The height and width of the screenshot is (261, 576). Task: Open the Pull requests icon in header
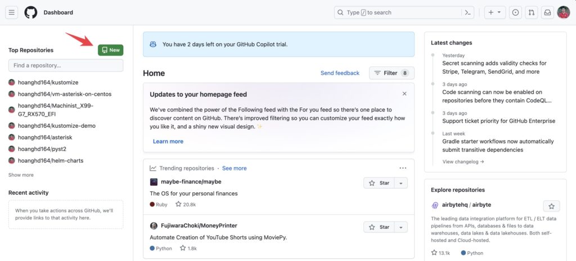click(531, 12)
